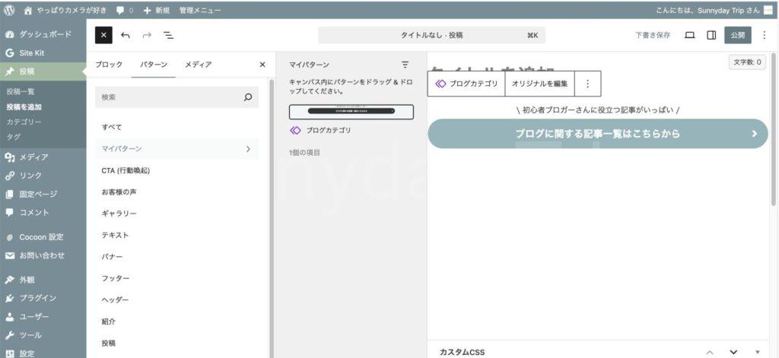Open the filter icon beside マイパターン heading
Screen dimensions: 779x358
[405, 65]
